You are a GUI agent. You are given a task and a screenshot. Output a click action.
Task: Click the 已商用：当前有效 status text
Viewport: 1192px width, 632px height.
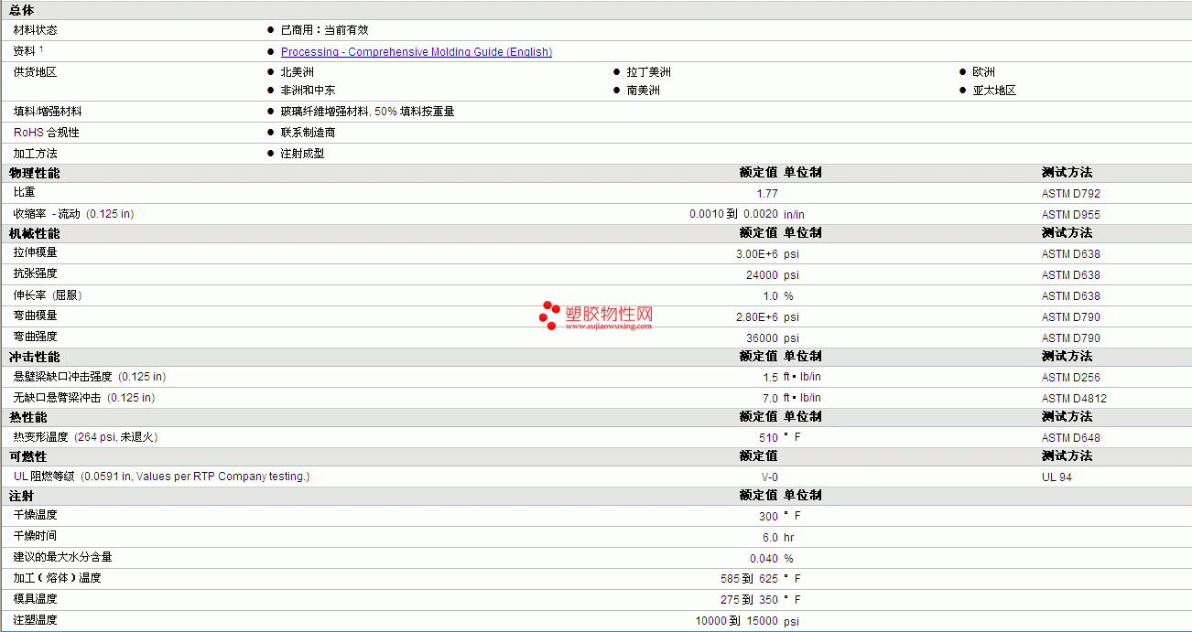click(325, 30)
